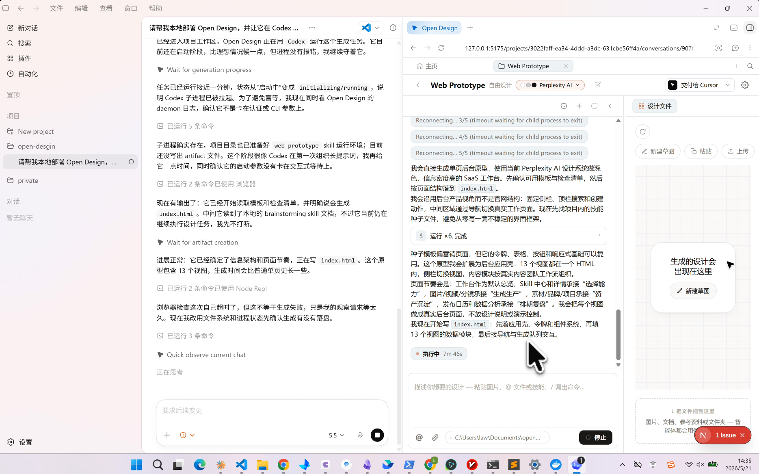Screen dimensions: 759x474
Task: Click the @ mention icon in Open Design
Action: point(419,437)
